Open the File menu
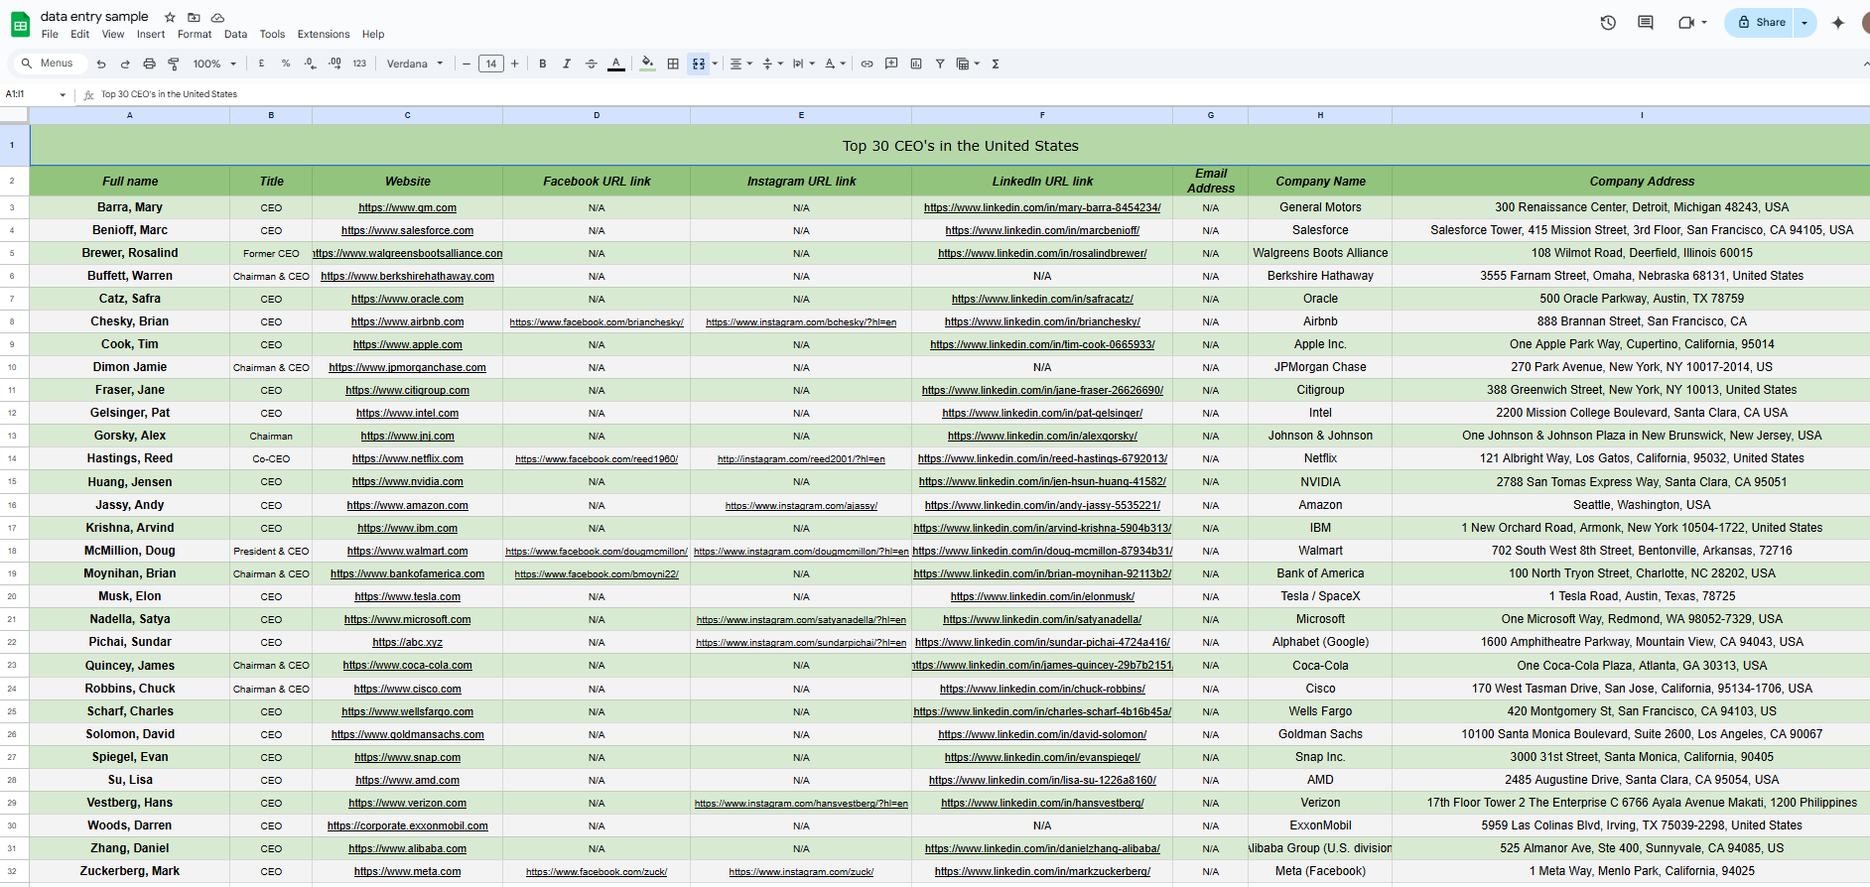 pyautogui.click(x=50, y=34)
